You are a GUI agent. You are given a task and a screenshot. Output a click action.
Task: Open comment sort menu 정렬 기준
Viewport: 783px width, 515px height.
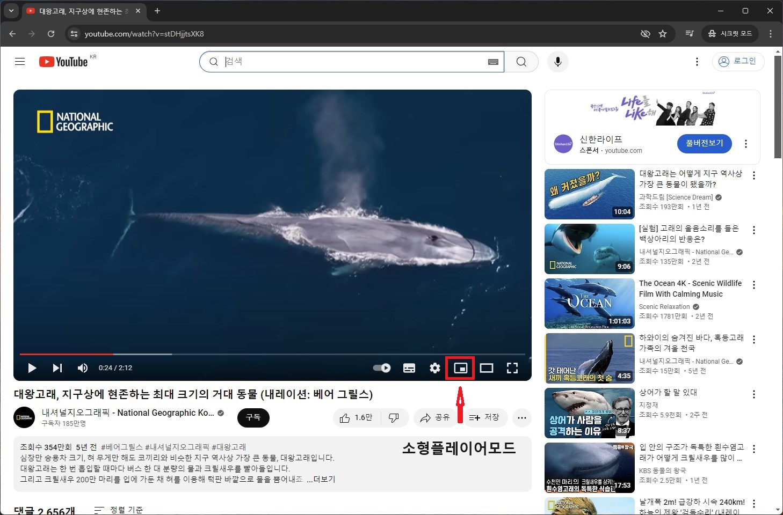pos(119,510)
